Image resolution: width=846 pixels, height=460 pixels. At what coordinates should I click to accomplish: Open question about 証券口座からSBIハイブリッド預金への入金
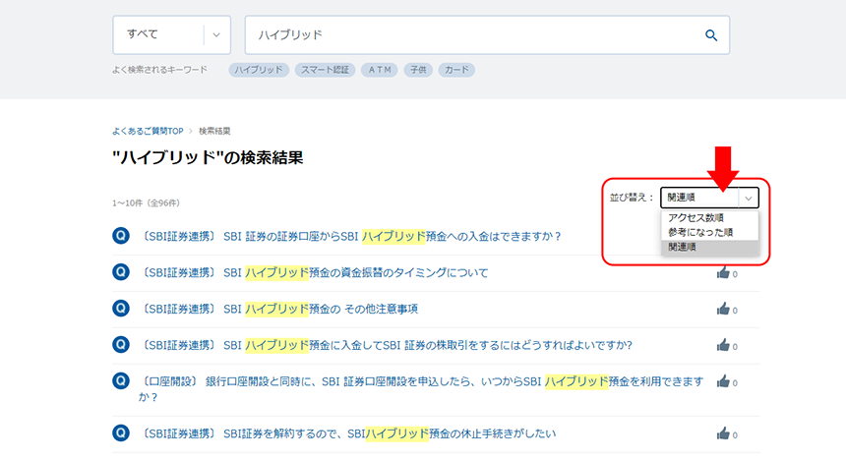(x=351, y=236)
